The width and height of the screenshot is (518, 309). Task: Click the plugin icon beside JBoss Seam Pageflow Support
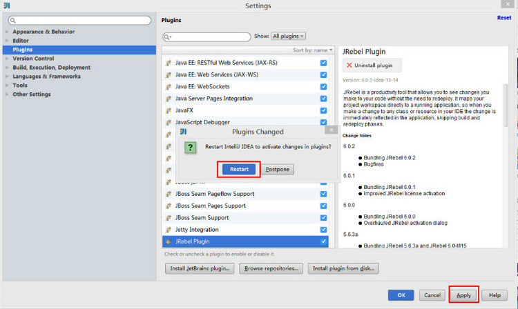(x=169, y=194)
